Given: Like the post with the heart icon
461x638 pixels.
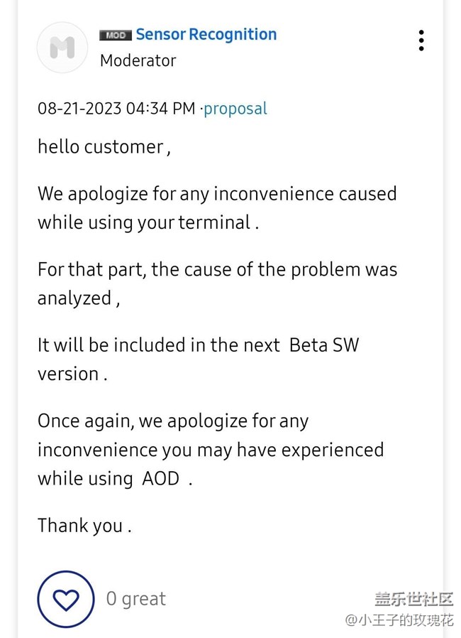Looking at the screenshot, I should 65,599.
